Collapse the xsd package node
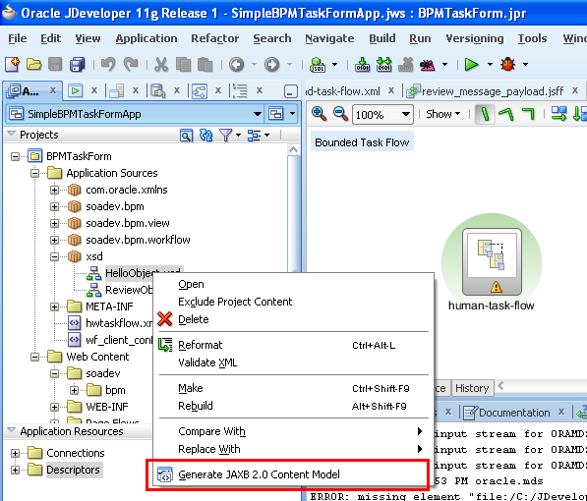This screenshot has width=587, height=501. click(54, 256)
